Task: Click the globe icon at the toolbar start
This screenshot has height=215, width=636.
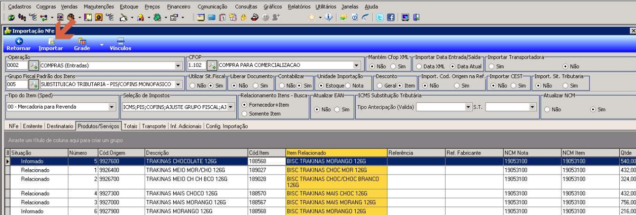Action: tap(11, 18)
